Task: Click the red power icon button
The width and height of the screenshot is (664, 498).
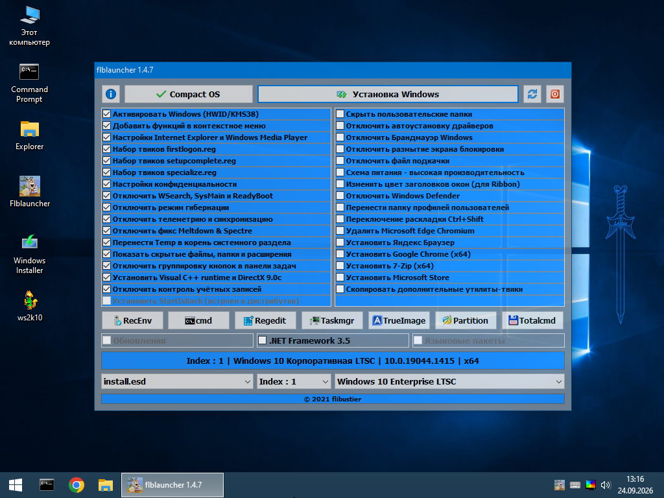Action: point(555,94)
